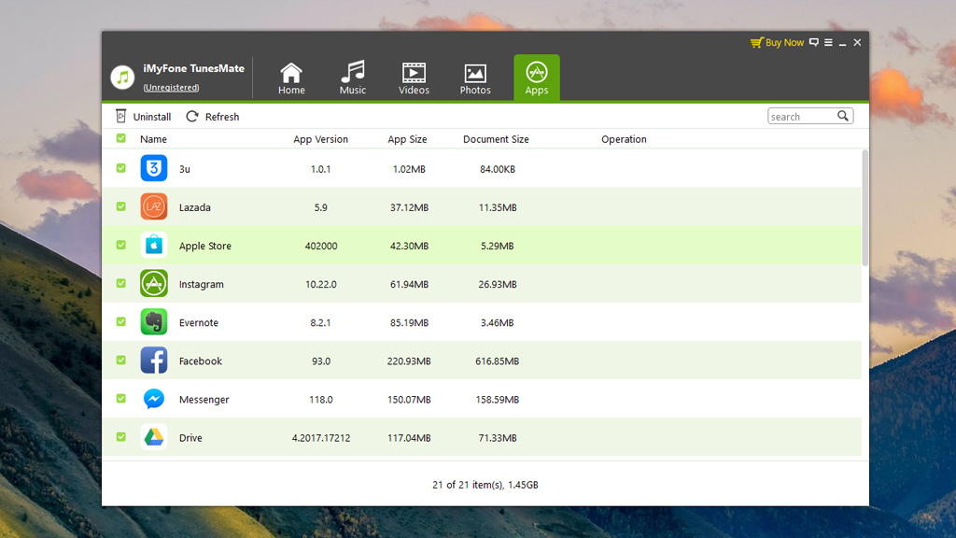Click the Evernote elephant icon
The width and height of the screenshot is (956, 538).
pos(154,322)
